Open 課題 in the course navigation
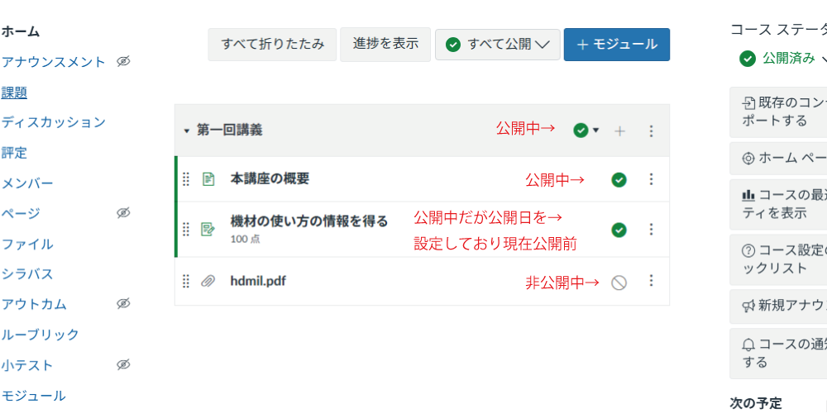The width and height of the screenshot is (827, 418). coord(14,93)
